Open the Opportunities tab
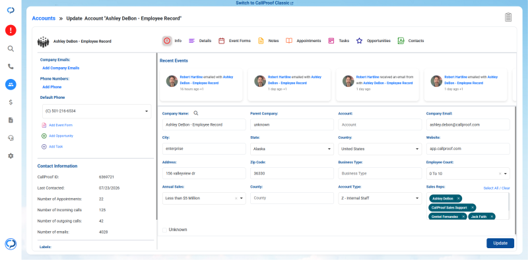The width and height of the screenshot is (528, 260). [374, 41]
